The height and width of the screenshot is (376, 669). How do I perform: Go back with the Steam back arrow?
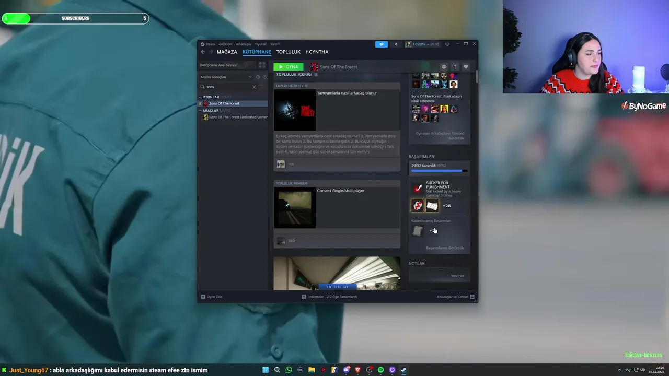tap(203, 52)
